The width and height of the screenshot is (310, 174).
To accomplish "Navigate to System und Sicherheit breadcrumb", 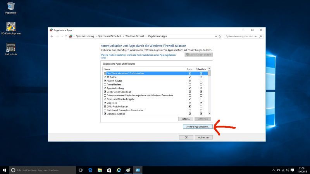I will pos(110,36).
